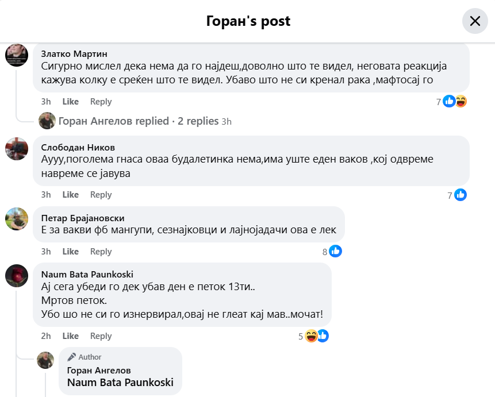Viewport: 495px width, 397px height.
Task: Click the 2h timestamp on Naum's comment
Action: (46, 336)
